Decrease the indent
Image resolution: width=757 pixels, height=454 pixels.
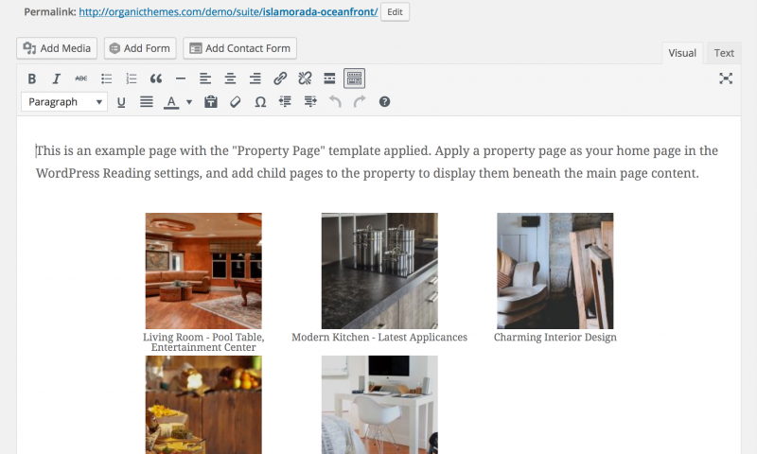[x=285, y=102]
